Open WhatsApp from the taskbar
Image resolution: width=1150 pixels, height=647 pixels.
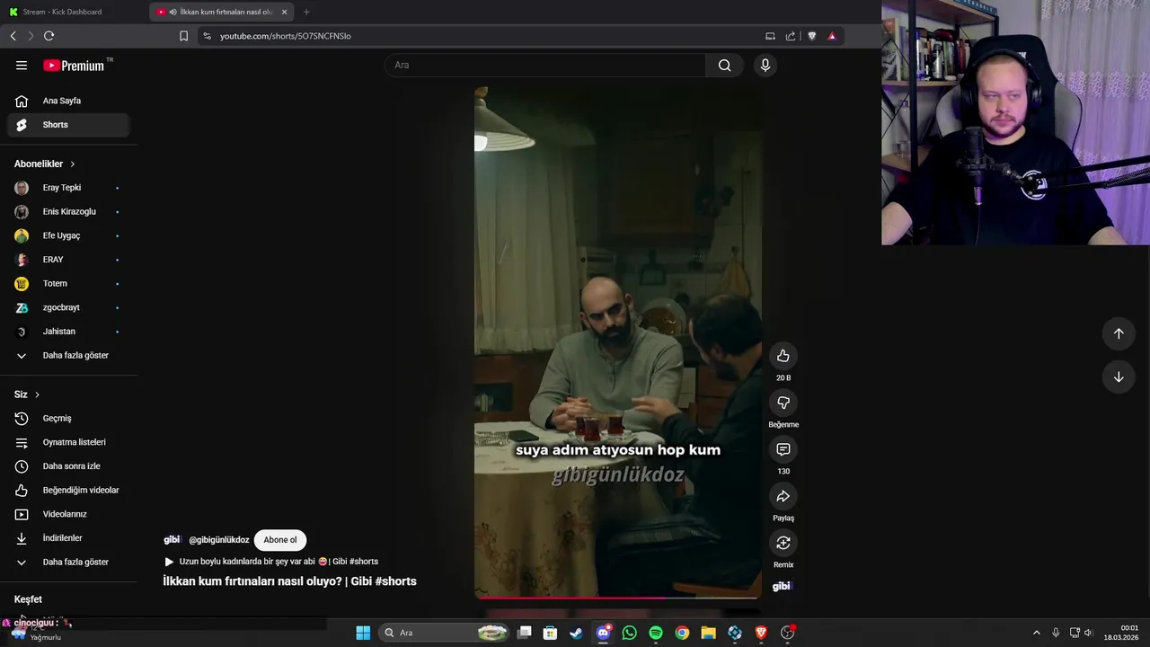coord(630,633)
